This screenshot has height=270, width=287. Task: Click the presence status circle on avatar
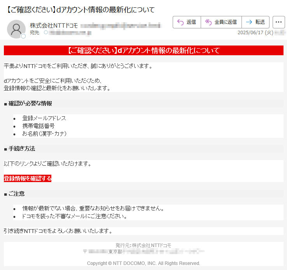[x=23, y=36]
